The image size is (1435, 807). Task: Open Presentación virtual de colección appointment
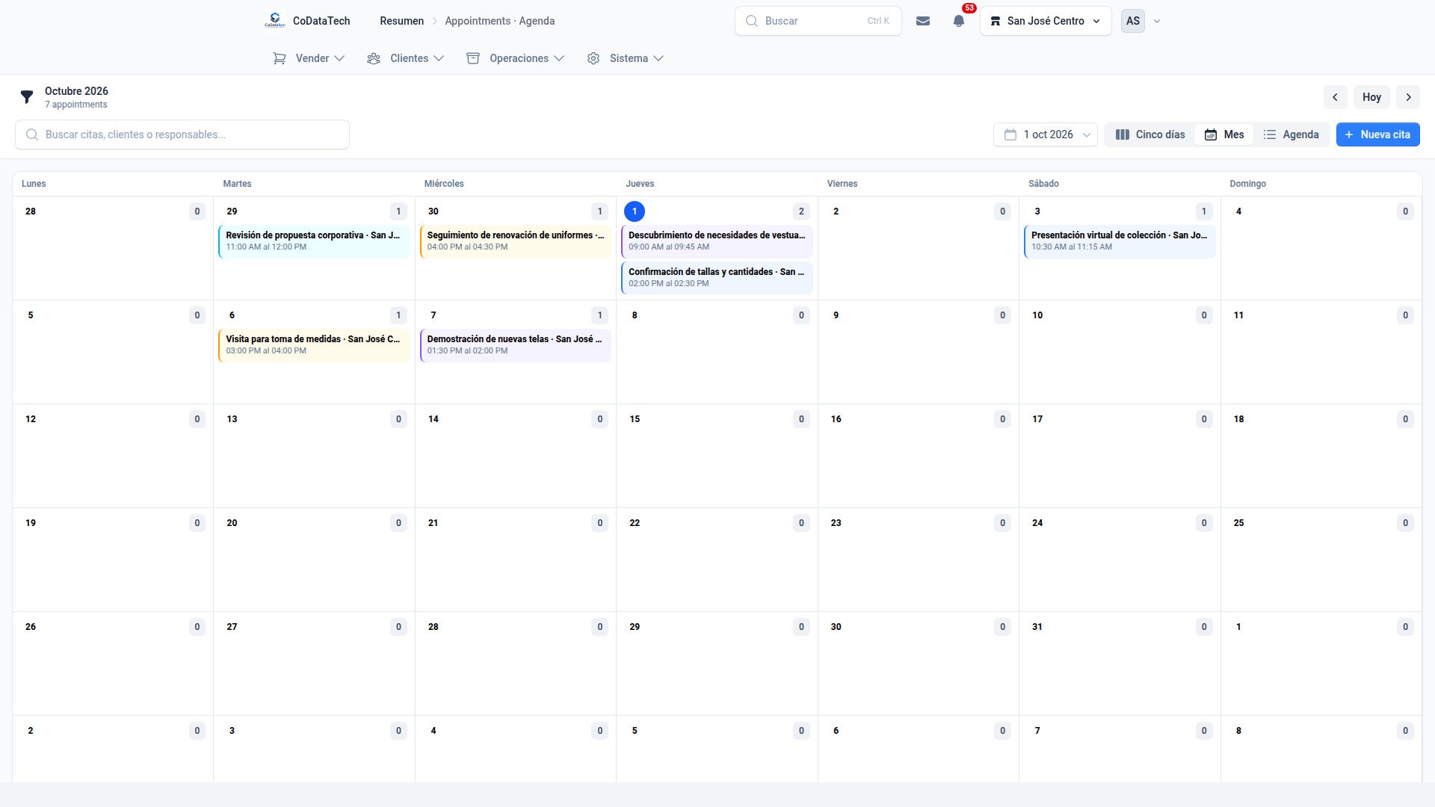tap(1120, 241)
